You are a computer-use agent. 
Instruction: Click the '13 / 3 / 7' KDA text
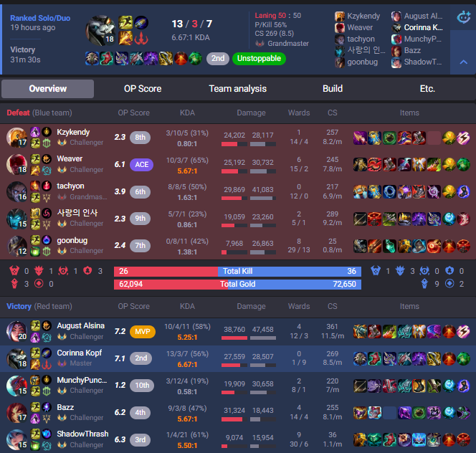pyautogui.click(x=192, y=24)
